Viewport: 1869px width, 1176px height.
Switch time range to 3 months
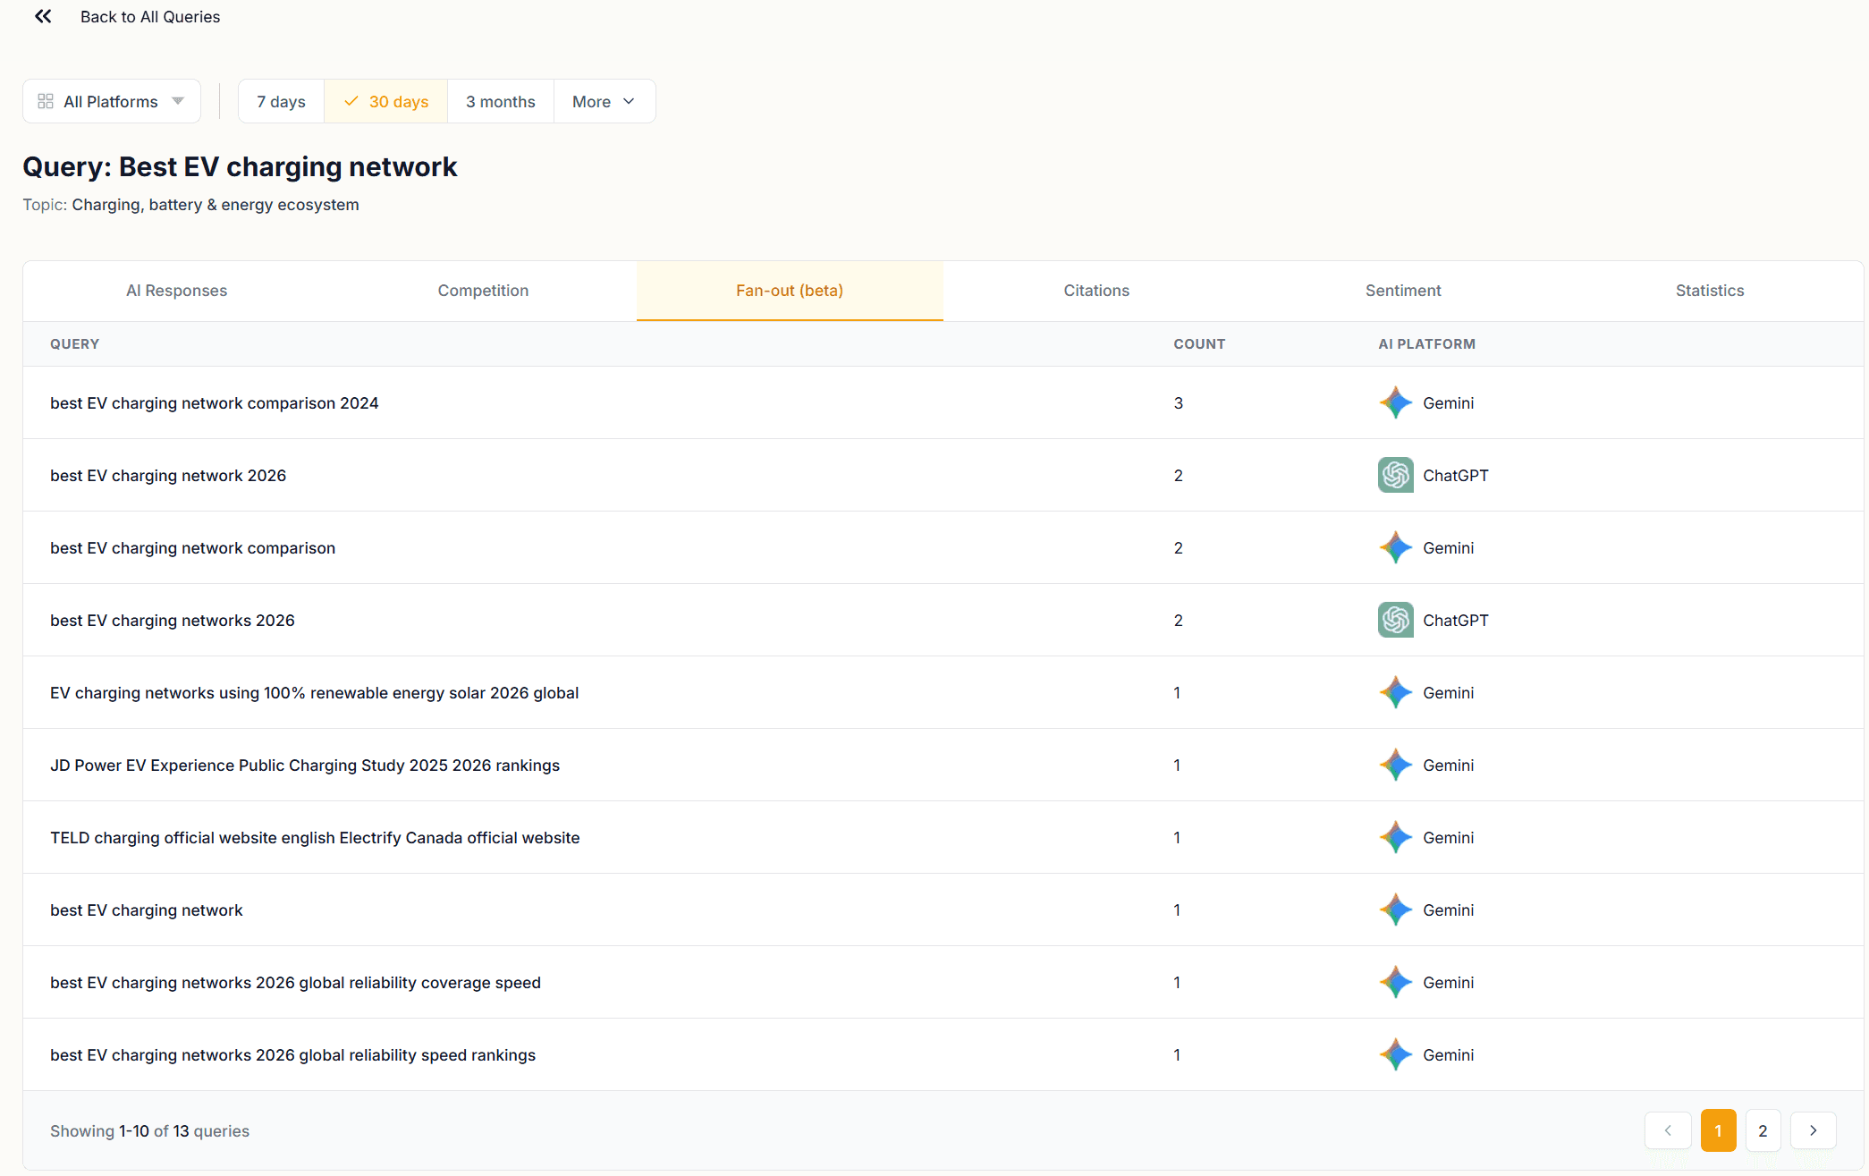click(x=500, y=101)
